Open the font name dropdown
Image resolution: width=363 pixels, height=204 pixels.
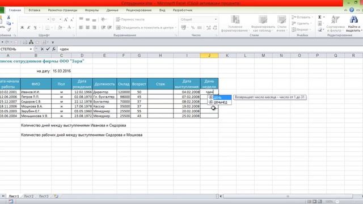coord(48,19)
